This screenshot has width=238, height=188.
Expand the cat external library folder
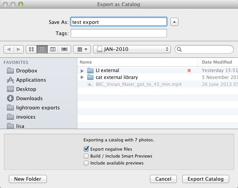point(82,77)
